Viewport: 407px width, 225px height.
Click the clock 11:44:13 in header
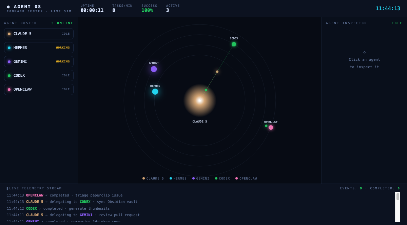point(388,8)
